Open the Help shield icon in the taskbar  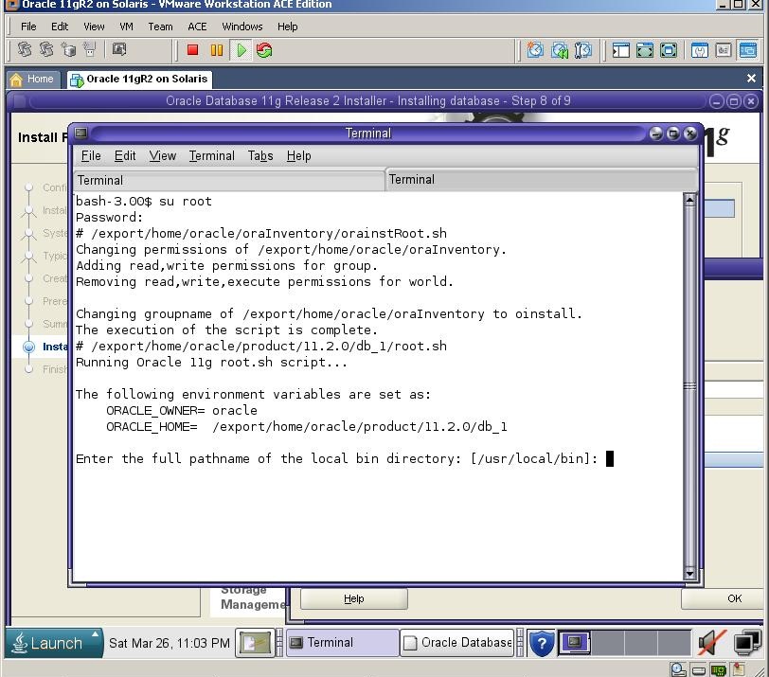(x=541, y=643)
